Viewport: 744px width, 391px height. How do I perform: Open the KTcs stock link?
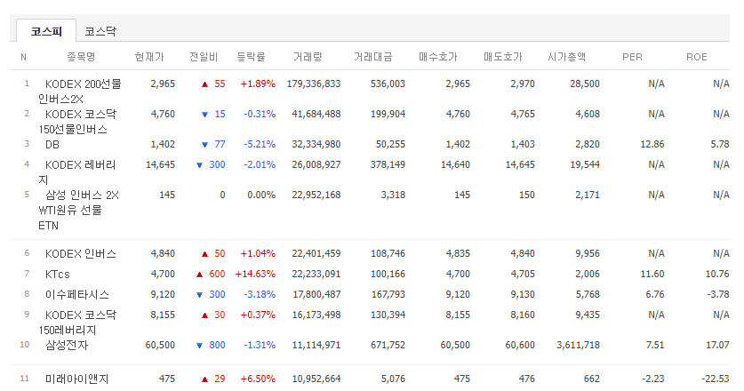coord(58,274)
